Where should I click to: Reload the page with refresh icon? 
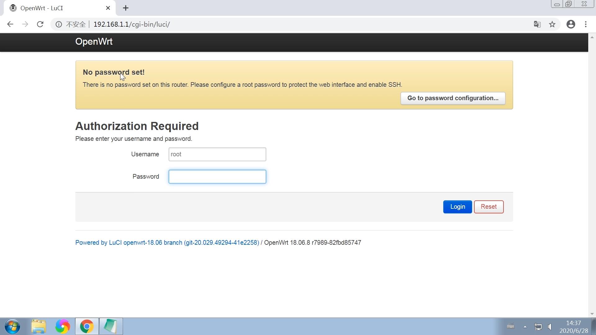pos(40,24)
